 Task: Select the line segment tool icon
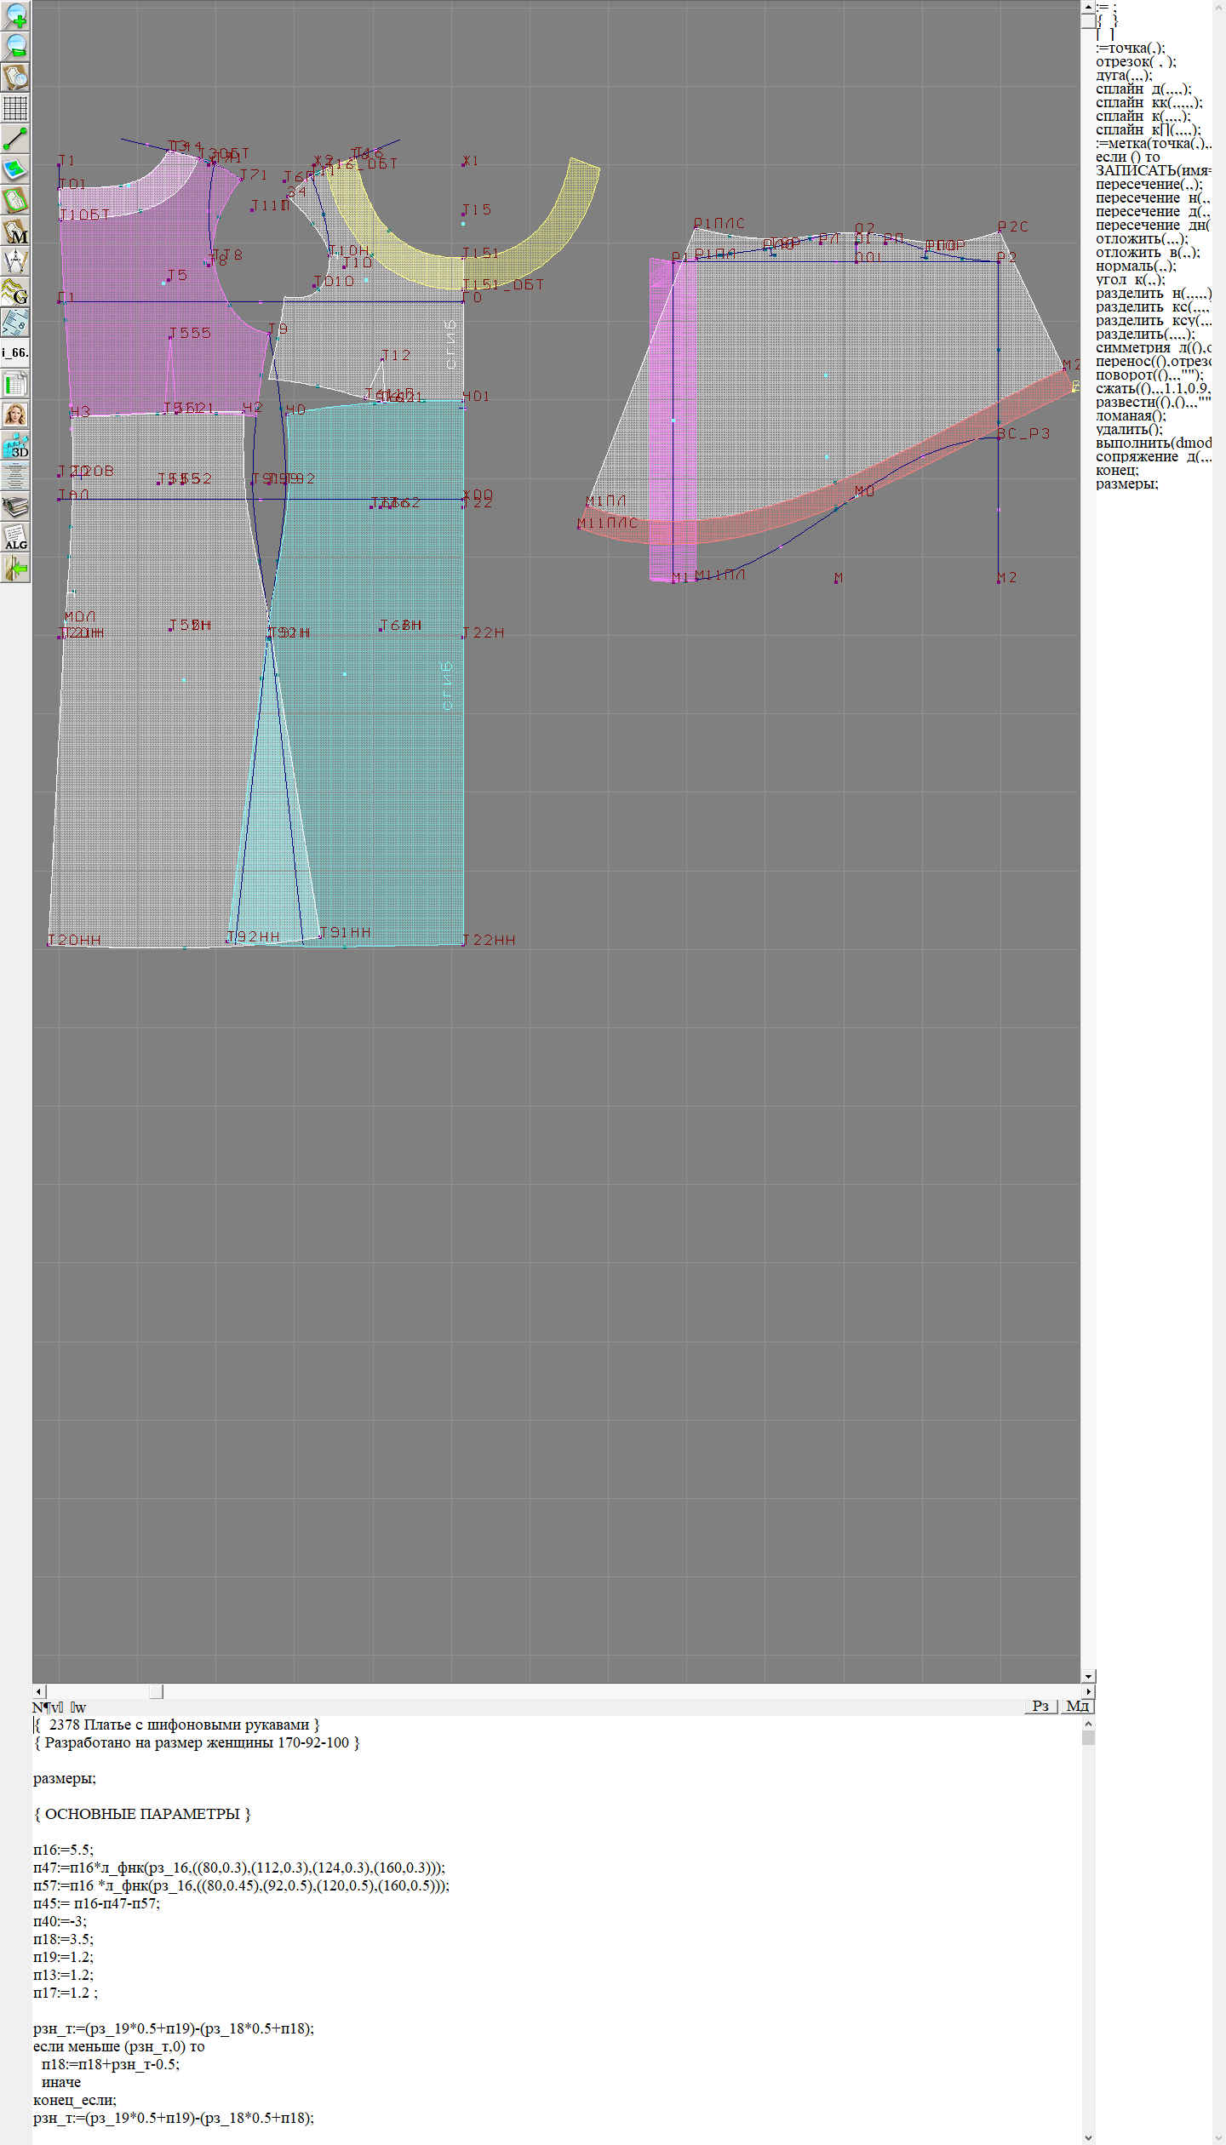click(x=15, y=139)
